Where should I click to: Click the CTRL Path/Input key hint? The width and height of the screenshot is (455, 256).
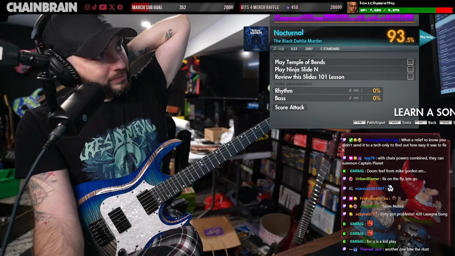[369, 122]
